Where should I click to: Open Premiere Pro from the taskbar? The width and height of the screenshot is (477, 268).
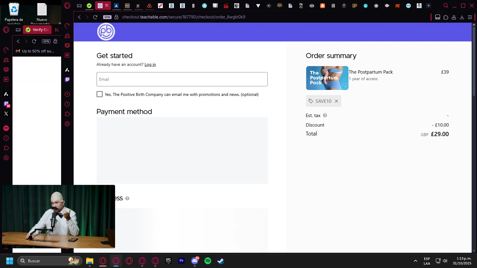pos(182,261)
